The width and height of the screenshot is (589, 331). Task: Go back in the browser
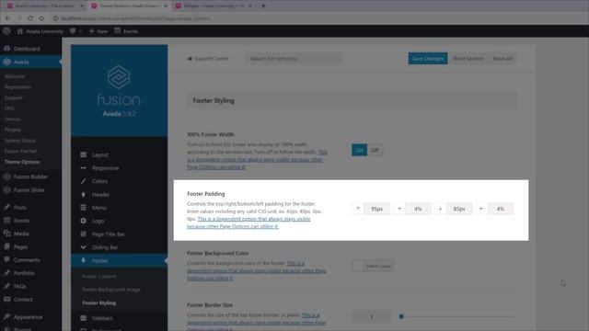7,18
